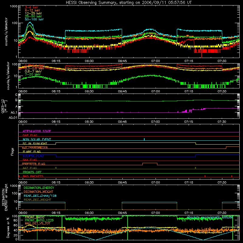Select the AAZ_FLAG label

[30, 168]
